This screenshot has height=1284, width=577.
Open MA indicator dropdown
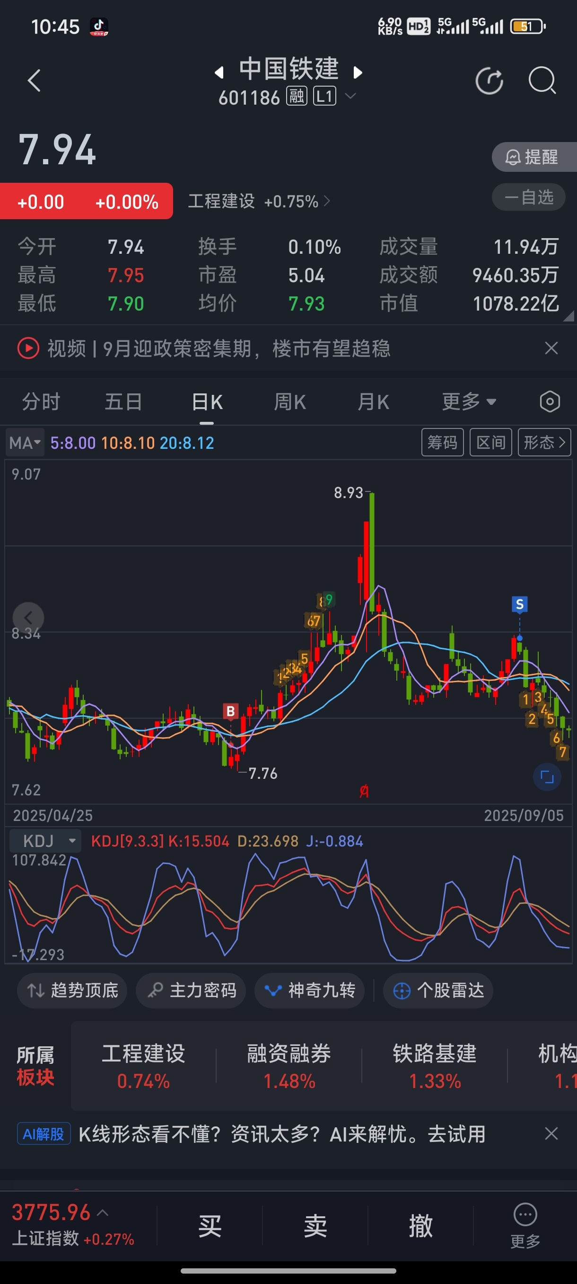pos(25,443)
